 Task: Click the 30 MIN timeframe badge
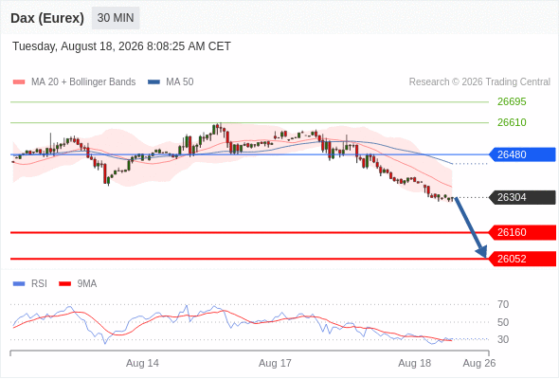pyautogui.click(x=116, y=18)
